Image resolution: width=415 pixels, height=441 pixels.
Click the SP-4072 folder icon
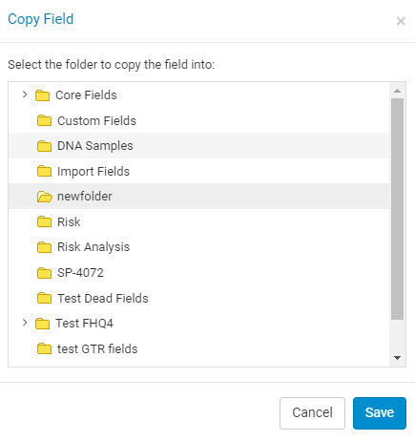44,273
